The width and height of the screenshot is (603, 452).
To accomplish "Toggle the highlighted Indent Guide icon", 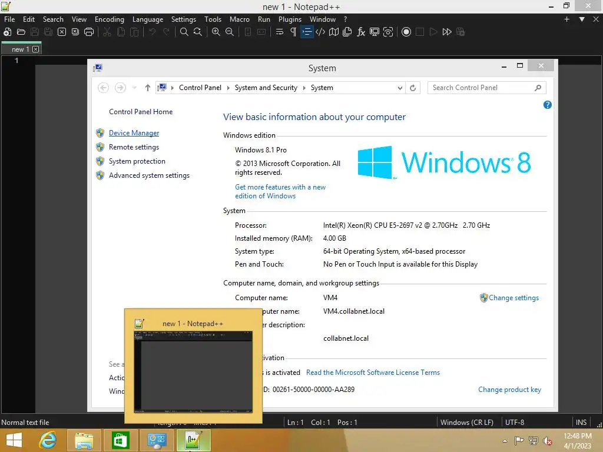I will coord(307,32).
